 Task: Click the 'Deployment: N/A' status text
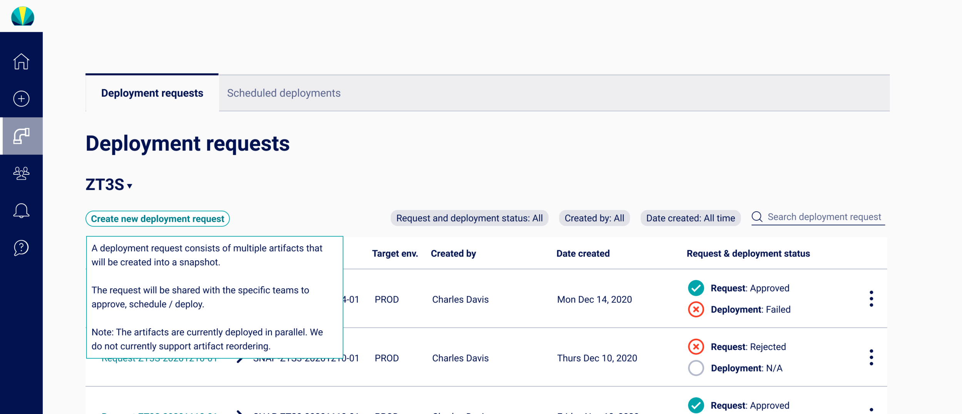(747, 368)
